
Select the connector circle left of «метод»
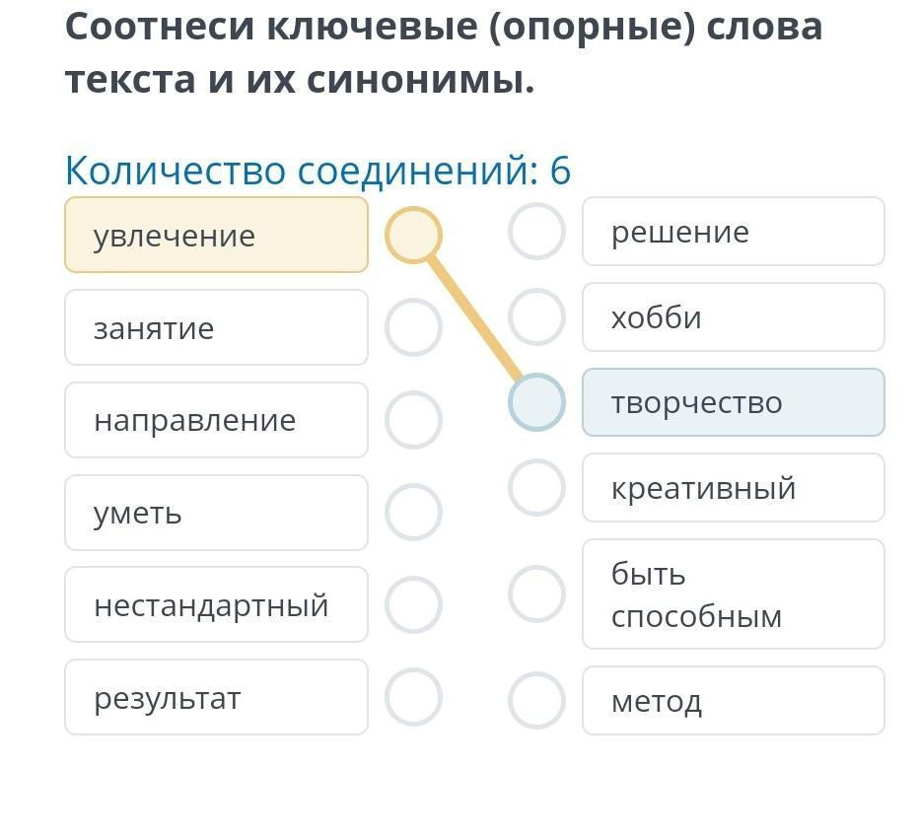[x=536, y=700]
